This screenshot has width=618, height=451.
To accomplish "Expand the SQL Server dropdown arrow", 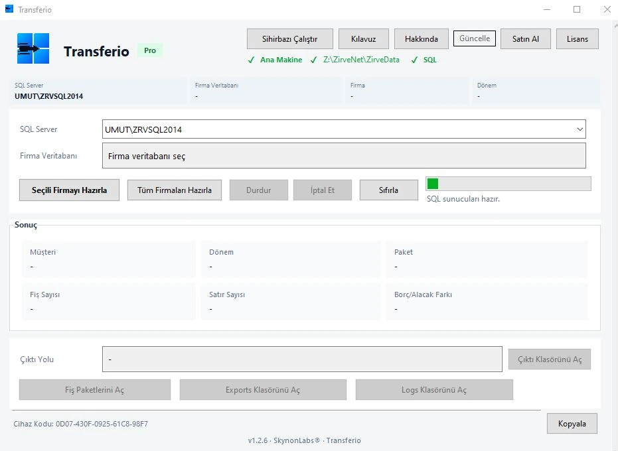I will (579, 129).
